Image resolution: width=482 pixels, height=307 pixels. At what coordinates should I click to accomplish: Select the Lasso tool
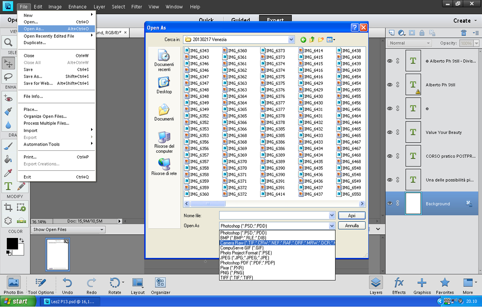8,77
